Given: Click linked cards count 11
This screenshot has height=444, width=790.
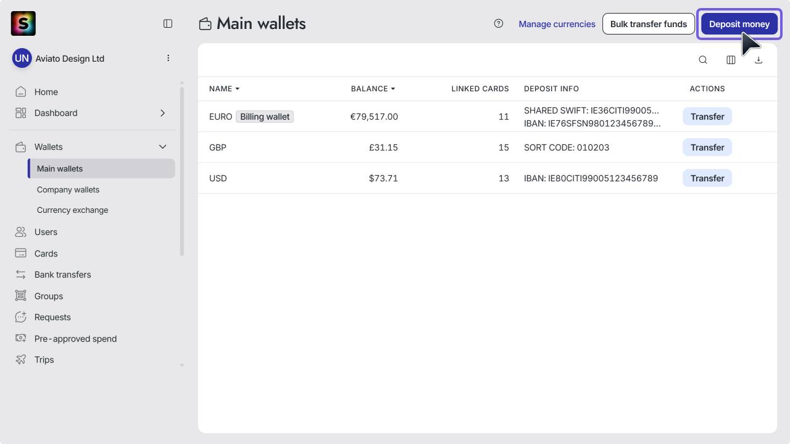Looking at the screenshot, I should [504, 117].
